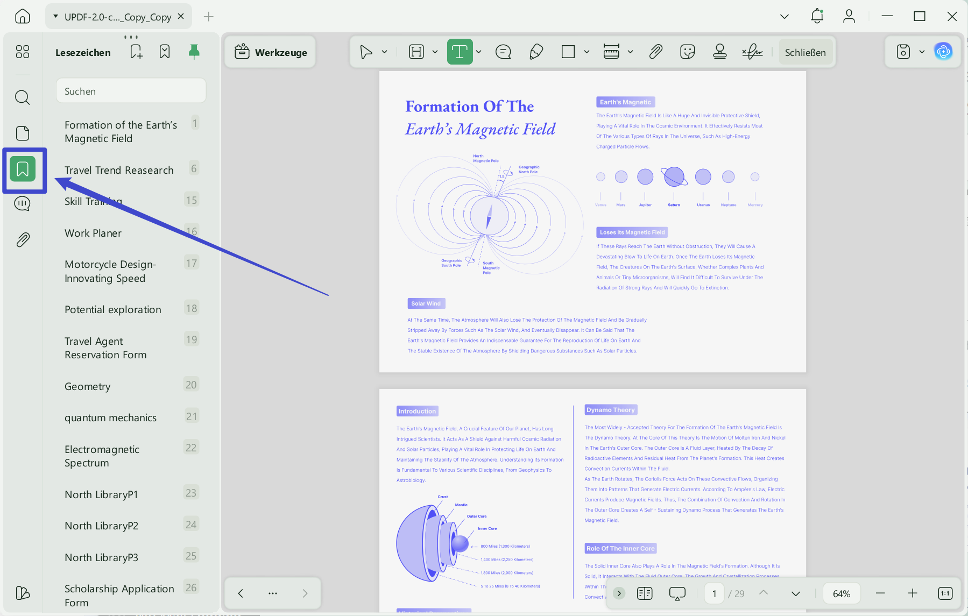Open the AI assistant icon
The width and height of the screenshot is (968, 616).
tap(943, 52)
